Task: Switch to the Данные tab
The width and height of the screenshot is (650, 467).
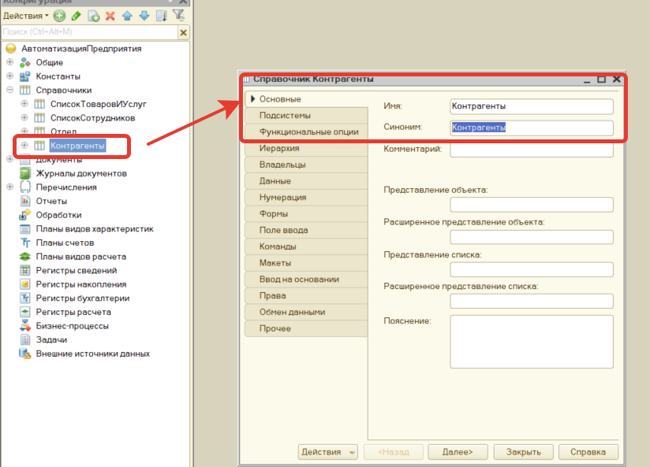Action: pos(306,181)
